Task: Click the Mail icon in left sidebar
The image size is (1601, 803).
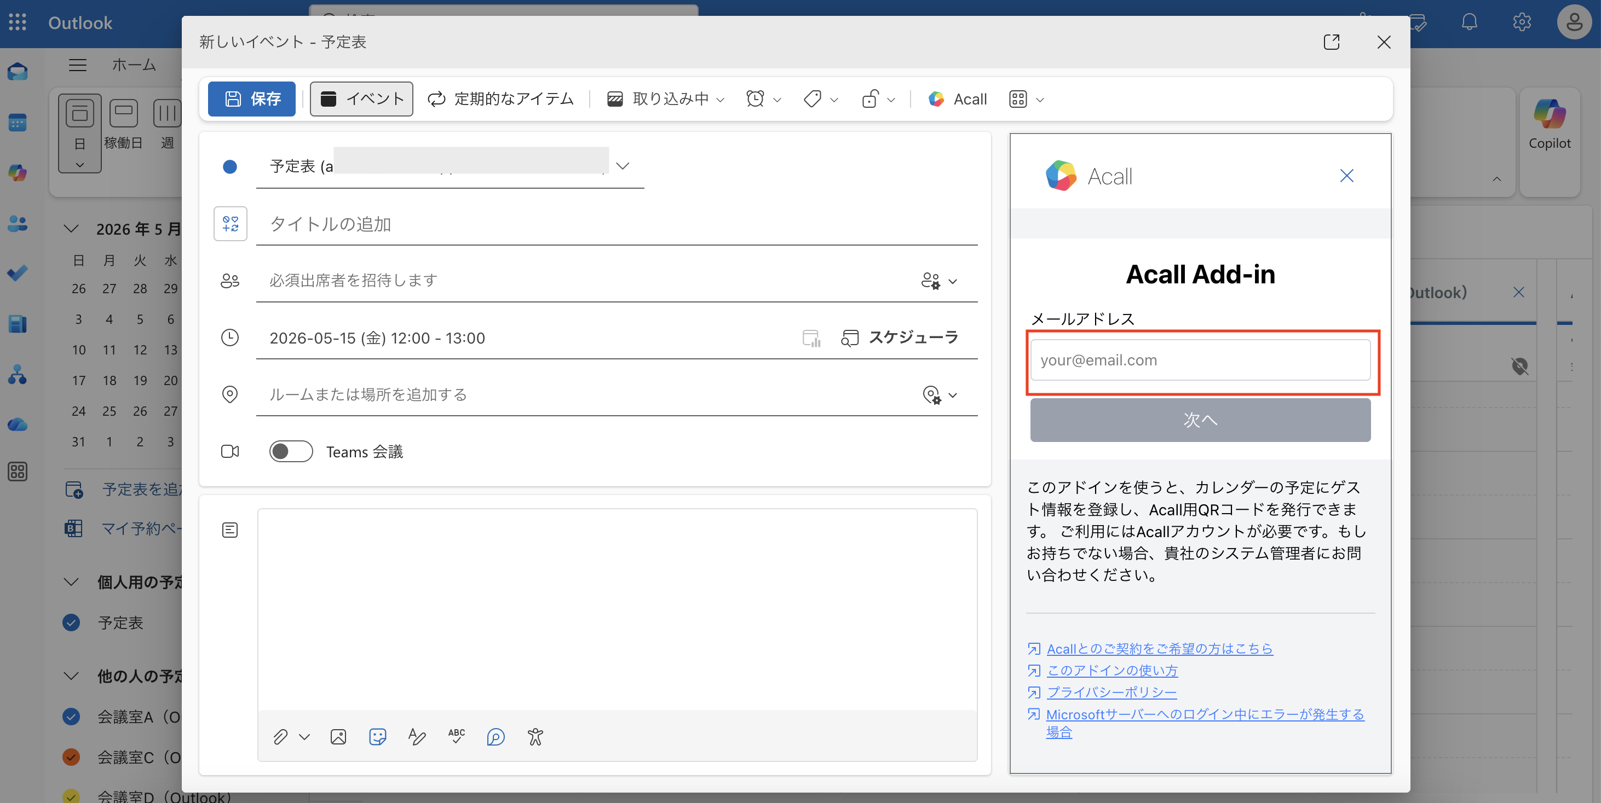Action: [18, 72]
